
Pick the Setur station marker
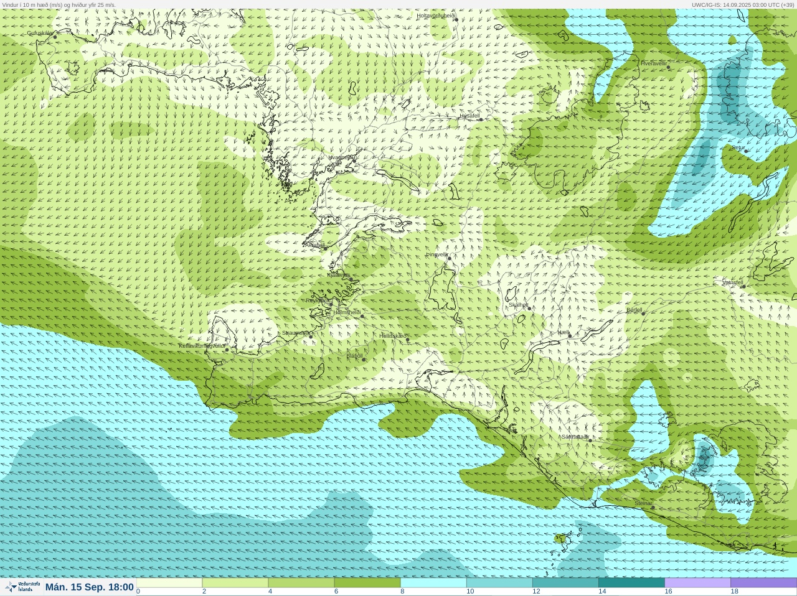coord(746,151)
